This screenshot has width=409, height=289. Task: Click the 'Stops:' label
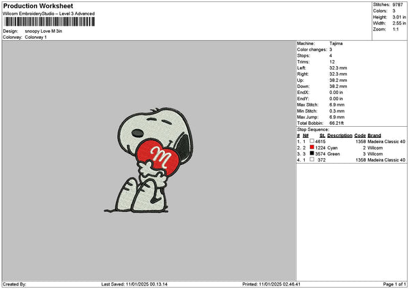click(303, 56)
